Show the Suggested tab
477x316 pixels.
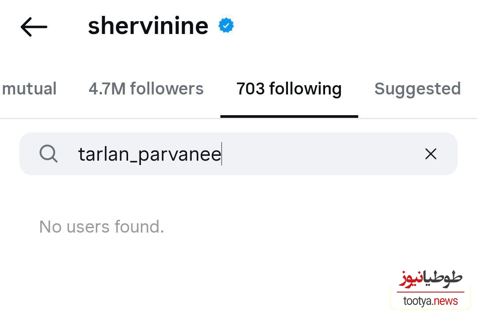point(418,89)
